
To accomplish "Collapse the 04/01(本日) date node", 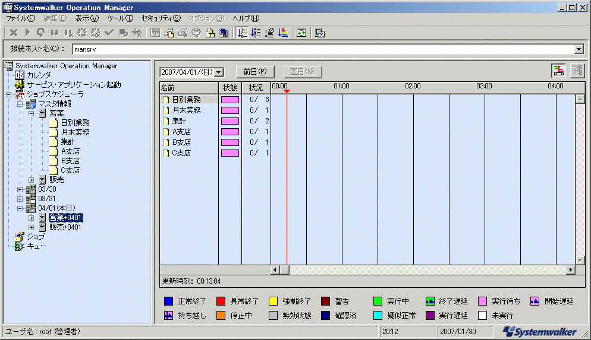I will click(x=20, y=208).
